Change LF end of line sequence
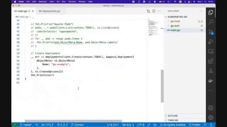This screenshot has height=127, width=227. 149,125
